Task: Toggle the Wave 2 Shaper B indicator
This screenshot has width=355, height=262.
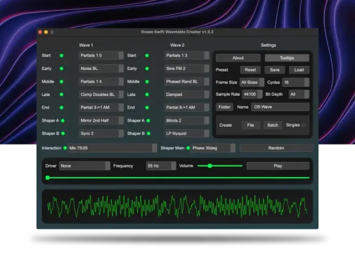Action: (148, 134)
